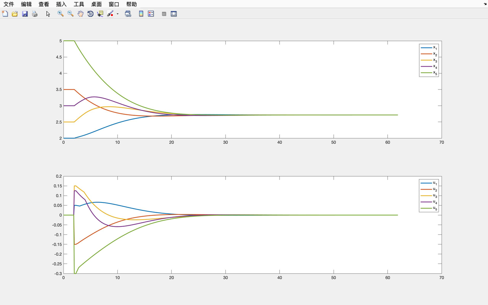The width and height of the screenshot is (488, 305).
Task: Activate the Zoom In magnifier tool
Action: click(x=60, y=14)
